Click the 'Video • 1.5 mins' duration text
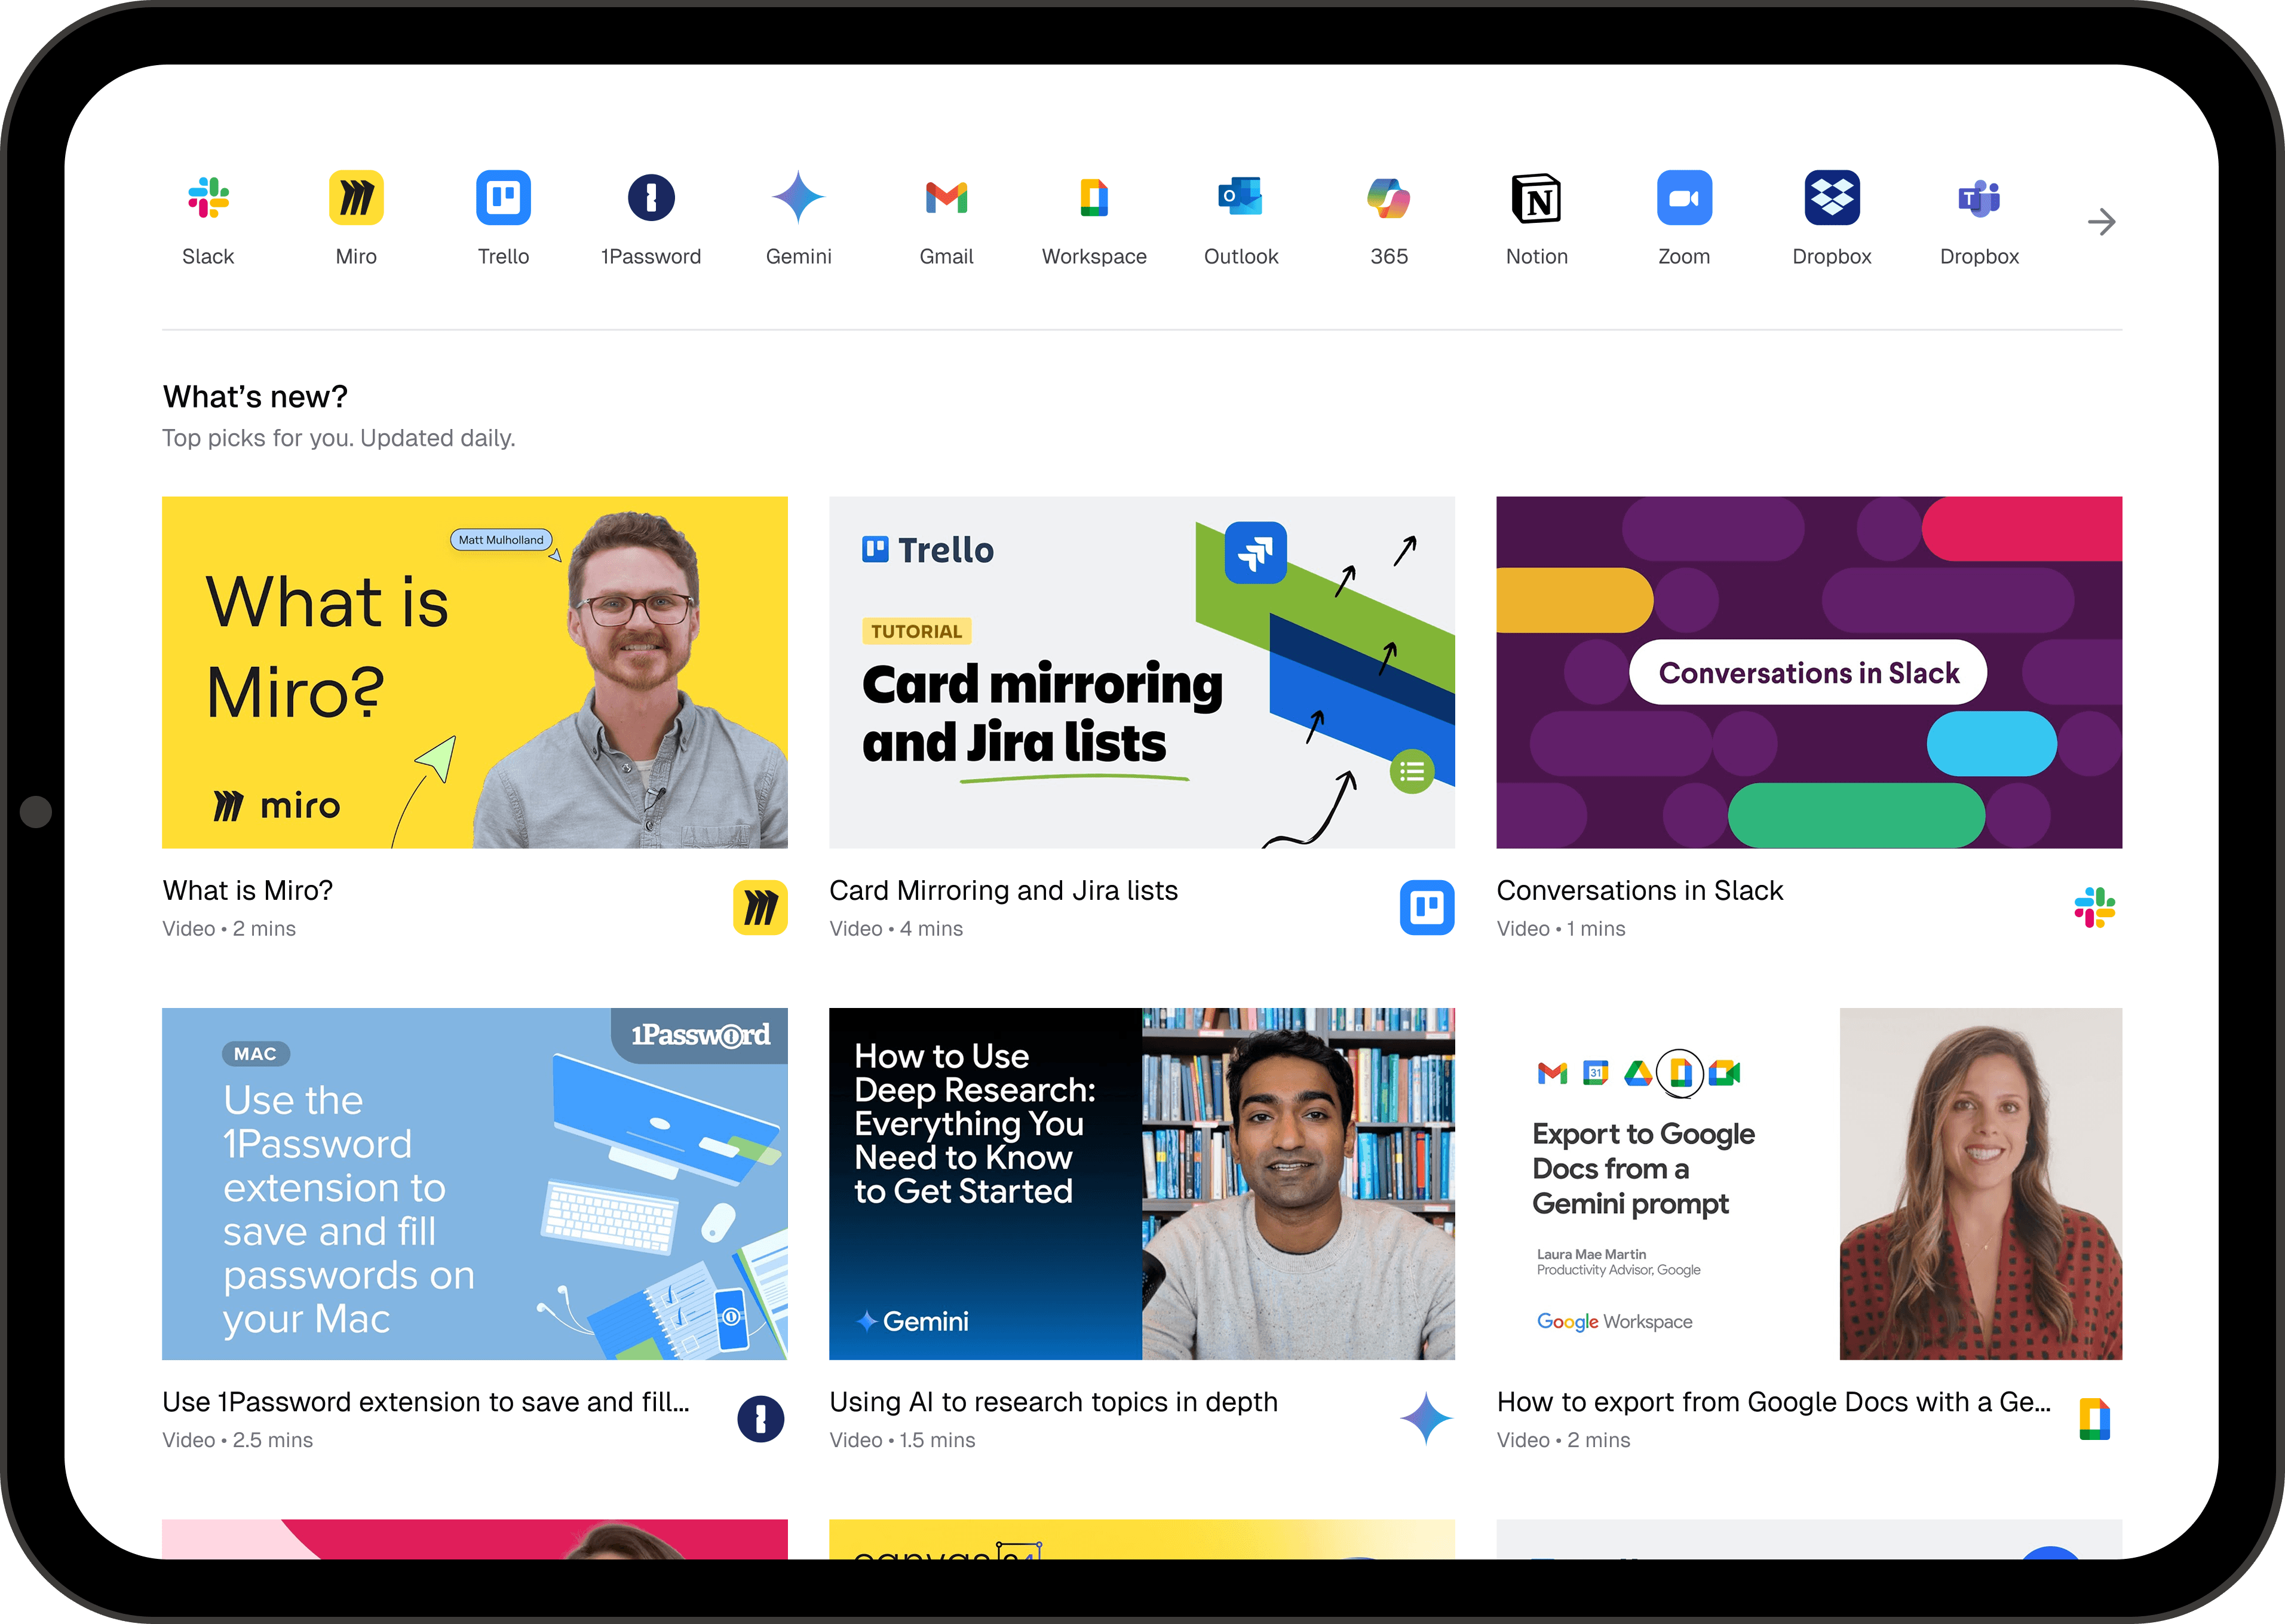Image resolution: width=2285 pixels, height=1624 pixels. click(x=901, y=1440)
